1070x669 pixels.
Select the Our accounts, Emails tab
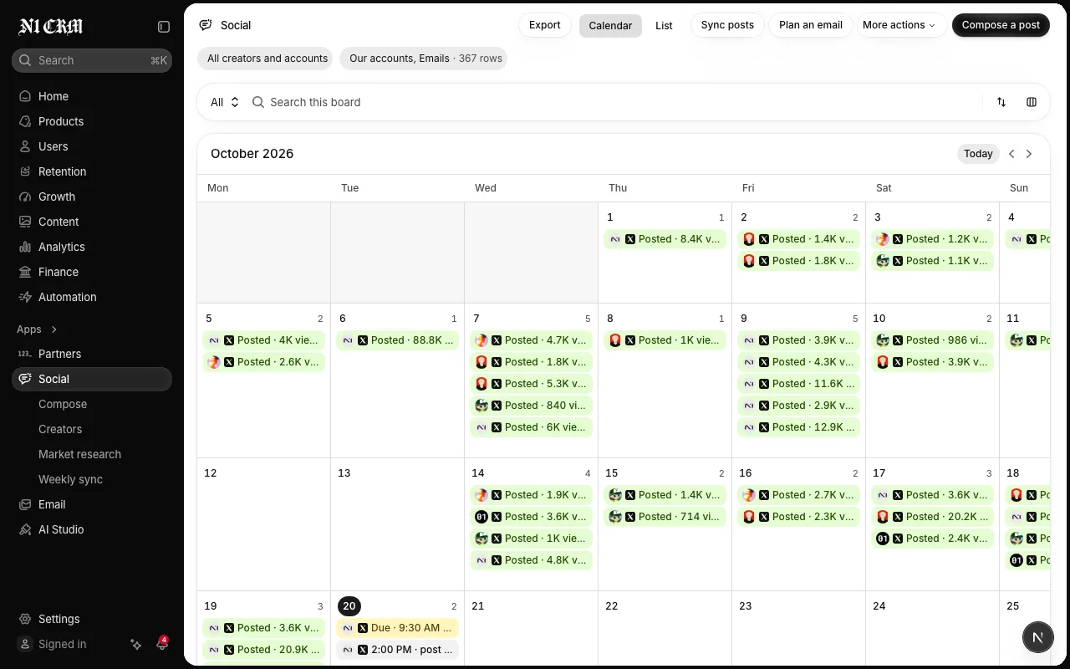pyautogui.click(x=423, y=59)
